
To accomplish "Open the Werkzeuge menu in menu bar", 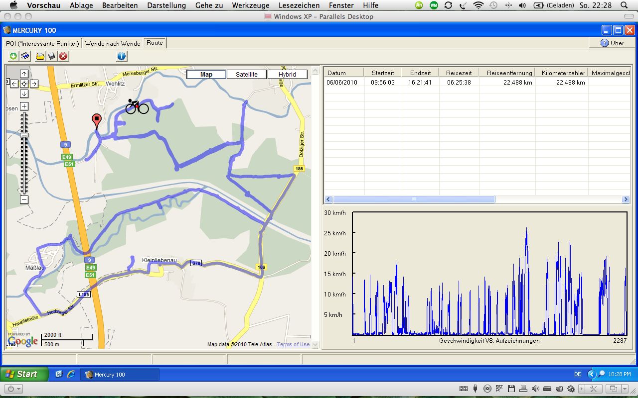I will (x=250, y=5).
